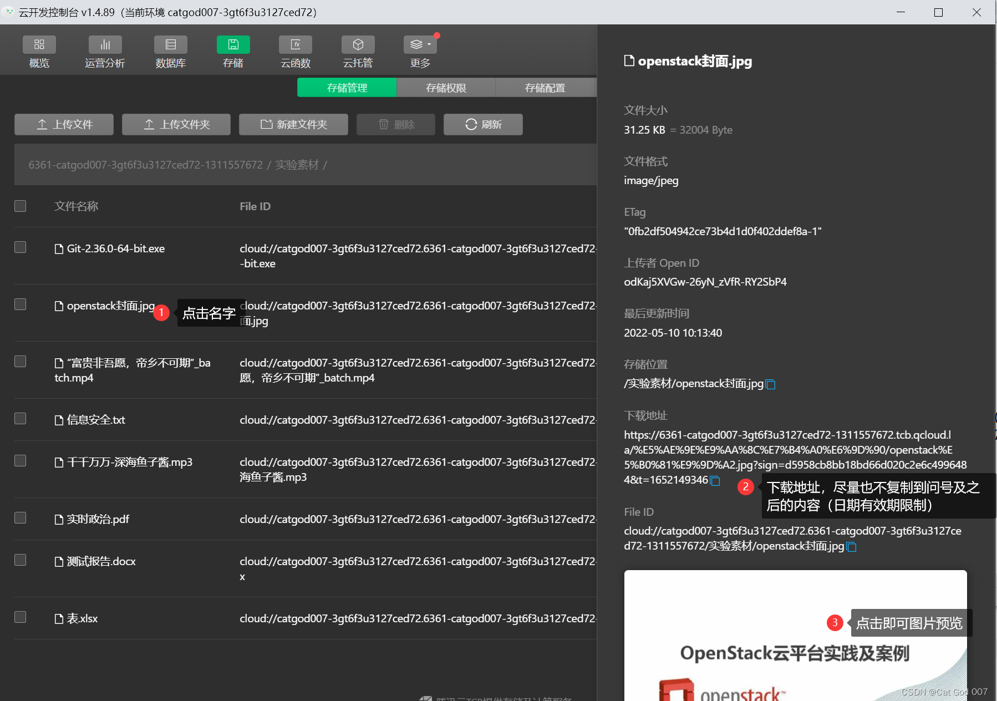Click the 上传文件夹 button
997x701 pixels.
pyautogui.click(x=176, y=124)
